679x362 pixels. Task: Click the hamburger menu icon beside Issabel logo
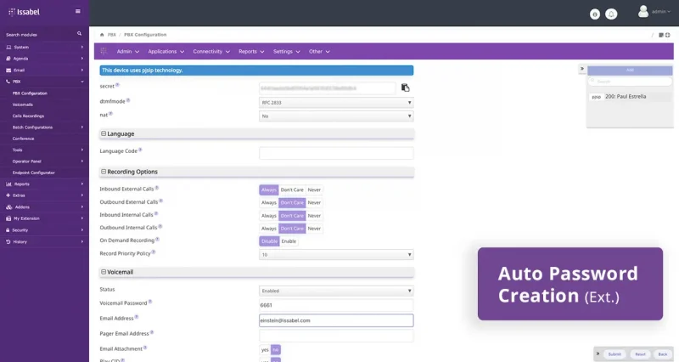coord(78,12)
